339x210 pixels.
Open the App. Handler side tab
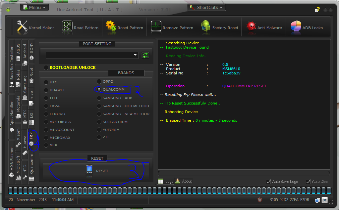click(12, 116)
